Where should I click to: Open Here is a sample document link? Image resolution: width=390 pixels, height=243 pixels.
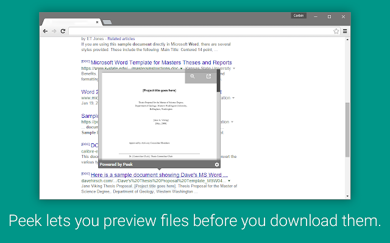[159, 175]
